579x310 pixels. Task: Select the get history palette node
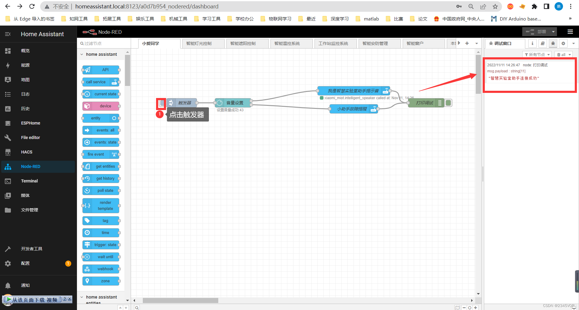pyautogui.click(x=101, y=178)
